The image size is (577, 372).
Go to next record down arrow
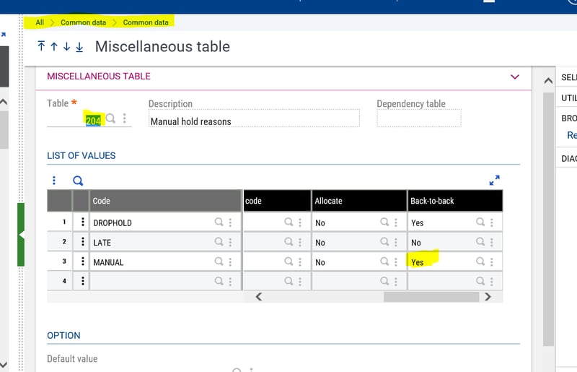(x=66, y=46)
